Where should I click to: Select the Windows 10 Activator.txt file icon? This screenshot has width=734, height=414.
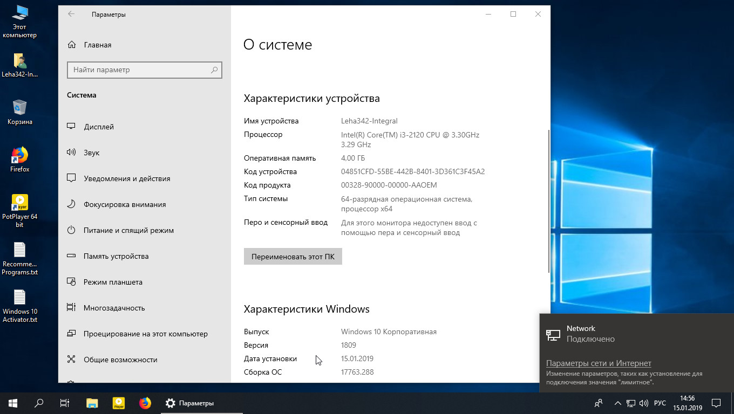[19, 306]
